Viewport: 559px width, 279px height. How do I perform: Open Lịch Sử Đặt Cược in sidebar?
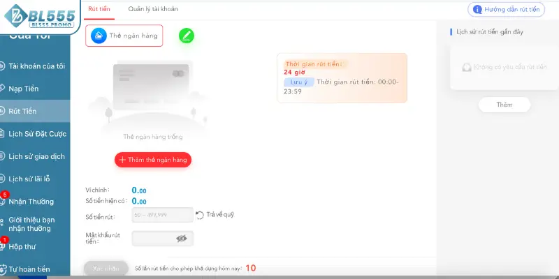coord(37,134)
